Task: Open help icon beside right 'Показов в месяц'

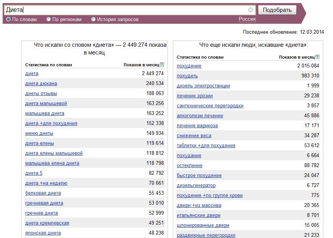Action: pyautogui.click(x=317, y=57)
